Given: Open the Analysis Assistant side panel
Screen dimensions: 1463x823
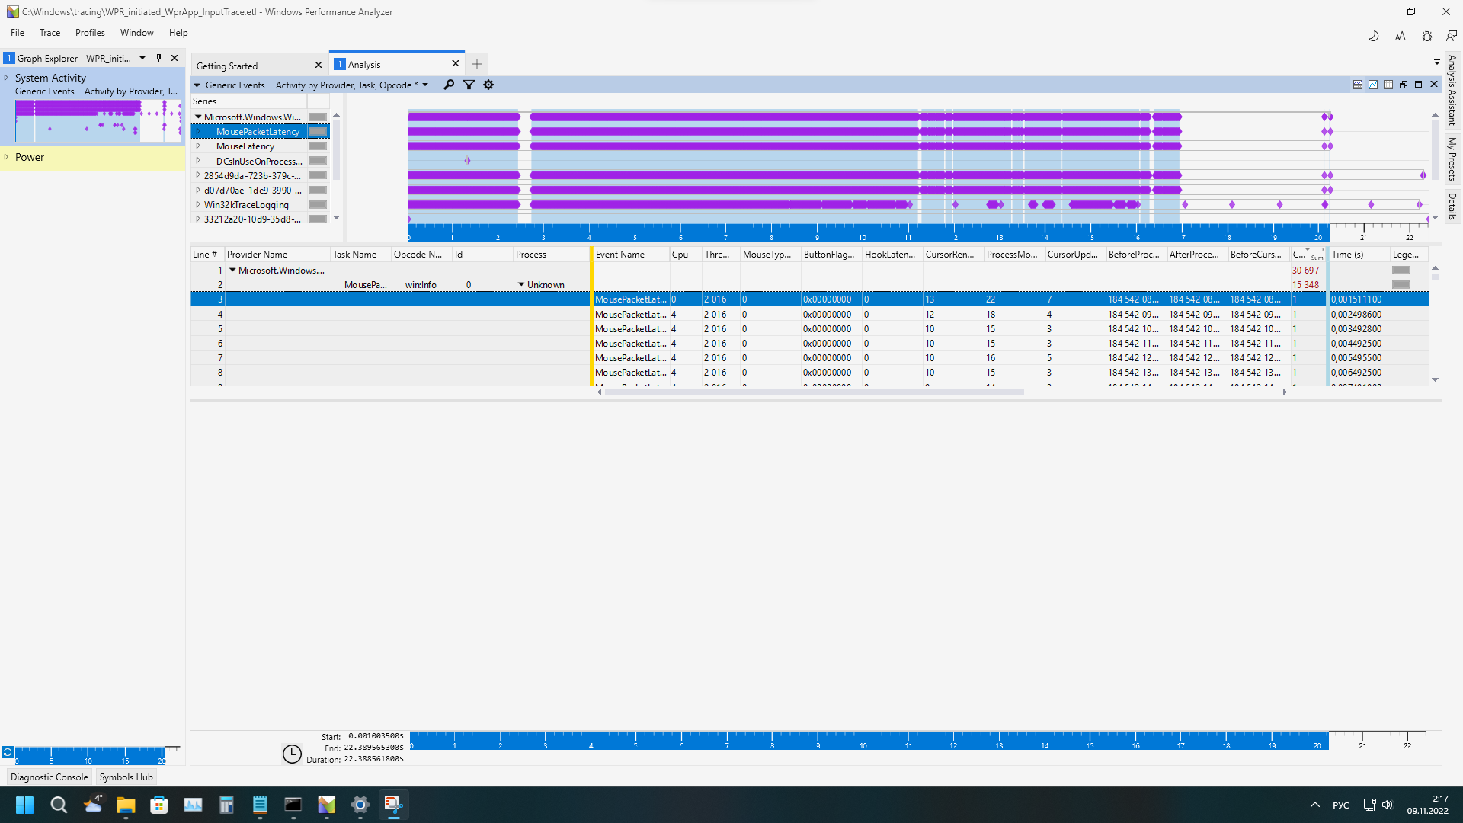Looking at the screenshot, I should pos(1452,91).
